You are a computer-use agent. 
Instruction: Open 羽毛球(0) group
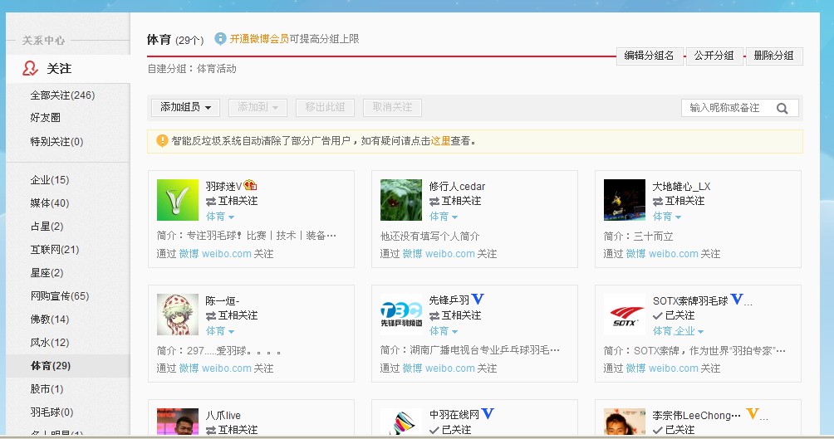coord(52,412)
